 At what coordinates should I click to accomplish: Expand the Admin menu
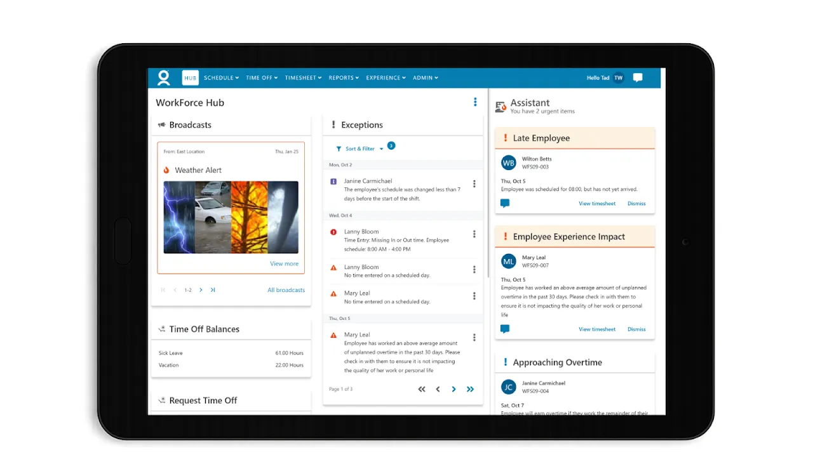(x=426, y=78)
